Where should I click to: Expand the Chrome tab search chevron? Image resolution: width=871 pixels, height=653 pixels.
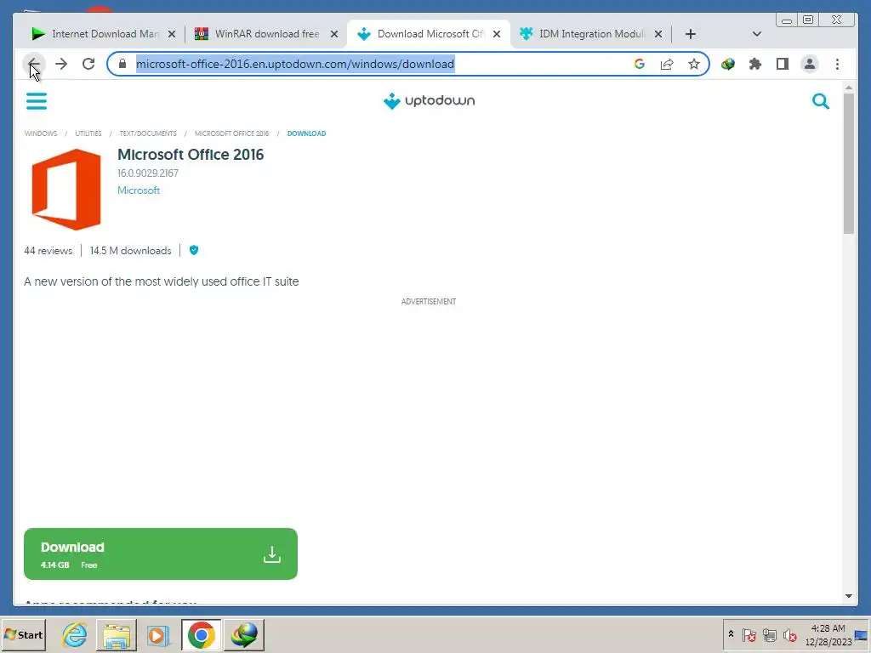point(756,34)
